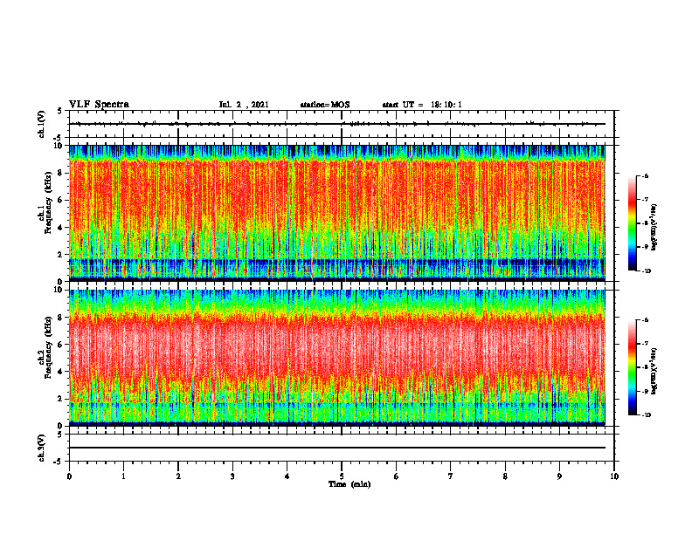The image size is (692, 534).
Task: Click the time axis tick label "5"
Action: coord(342,476)
